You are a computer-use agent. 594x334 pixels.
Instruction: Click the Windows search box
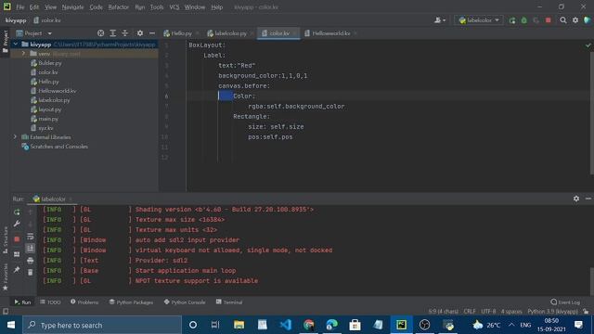tap(102, 325)
